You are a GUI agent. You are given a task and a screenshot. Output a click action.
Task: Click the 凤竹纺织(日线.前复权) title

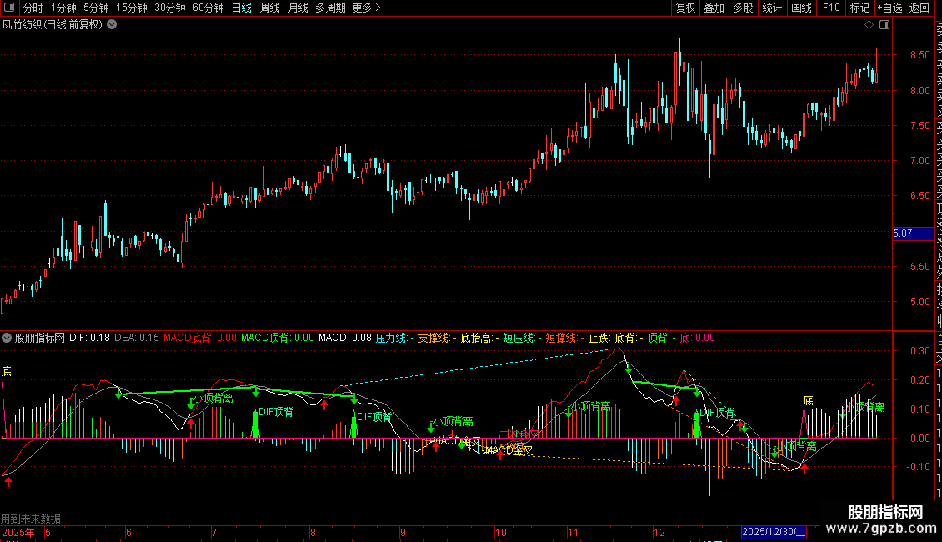(x=53, y=25)
